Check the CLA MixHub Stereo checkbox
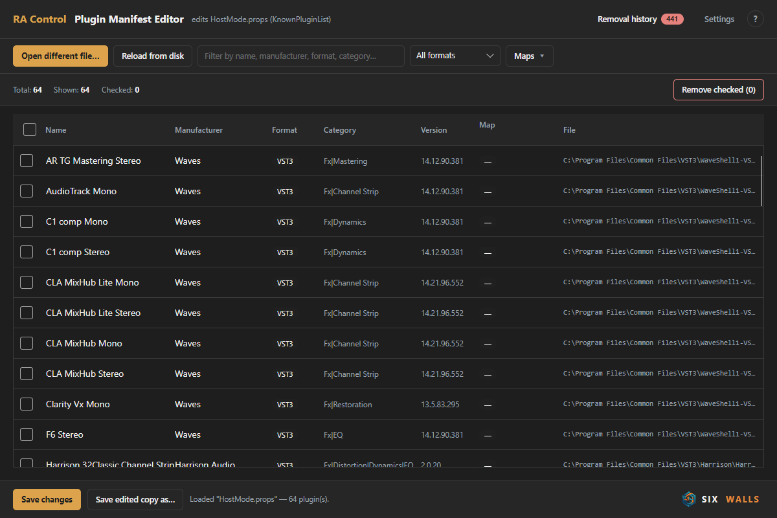The height and width of the screenshot is (518, 777). coord(27,374)
